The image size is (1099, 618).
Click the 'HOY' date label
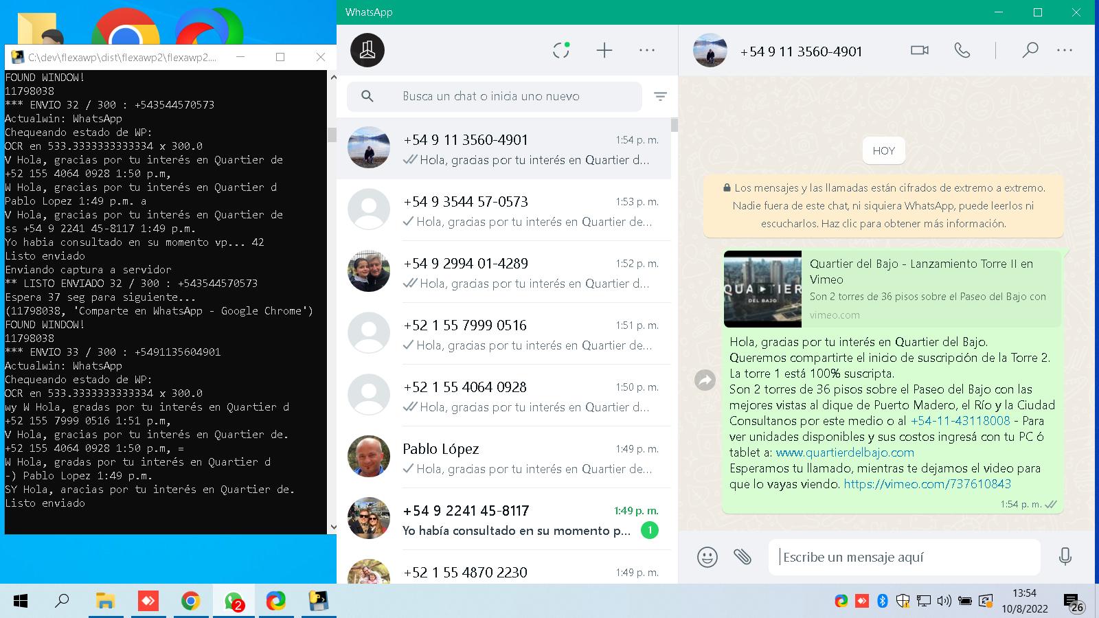[x=883, y=151]
